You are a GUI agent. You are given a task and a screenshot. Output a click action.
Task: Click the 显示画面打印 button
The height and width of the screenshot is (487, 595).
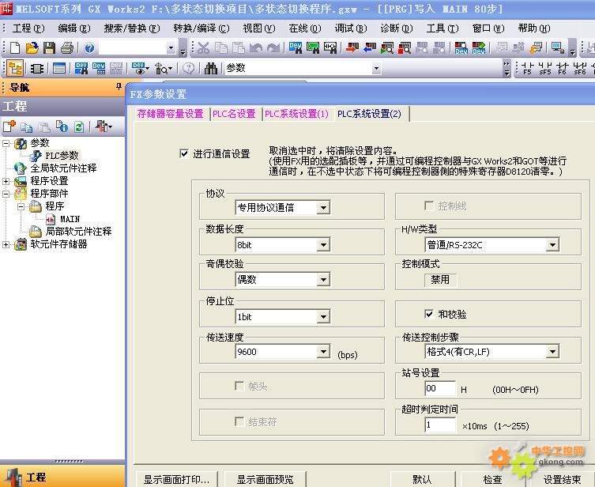tap(176, 479)
